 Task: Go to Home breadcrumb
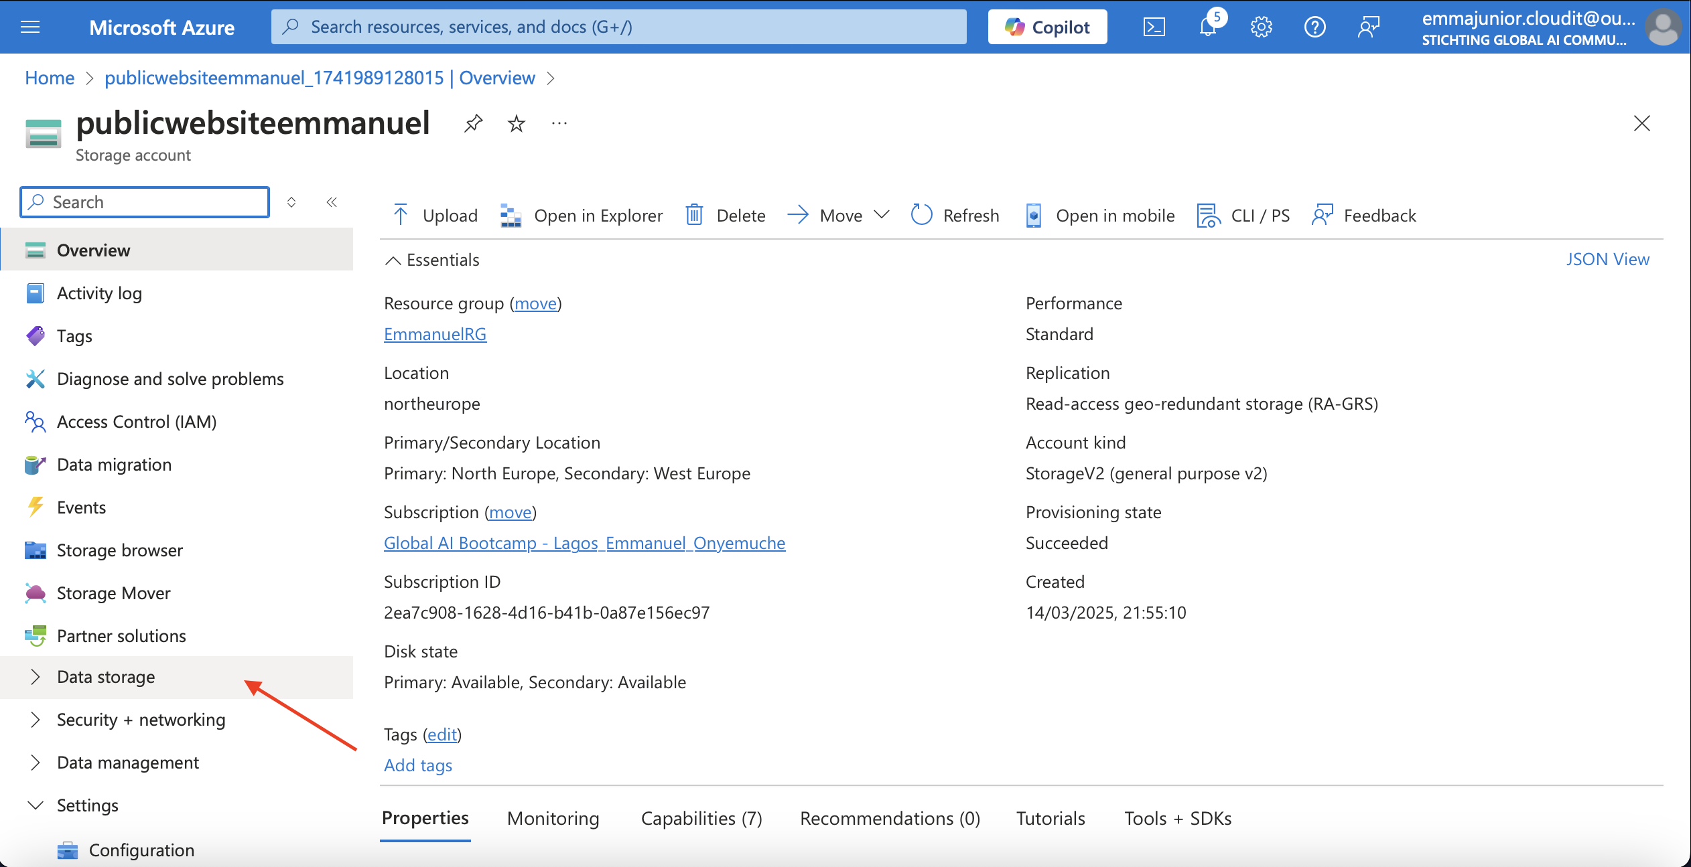tap(50, 78)
